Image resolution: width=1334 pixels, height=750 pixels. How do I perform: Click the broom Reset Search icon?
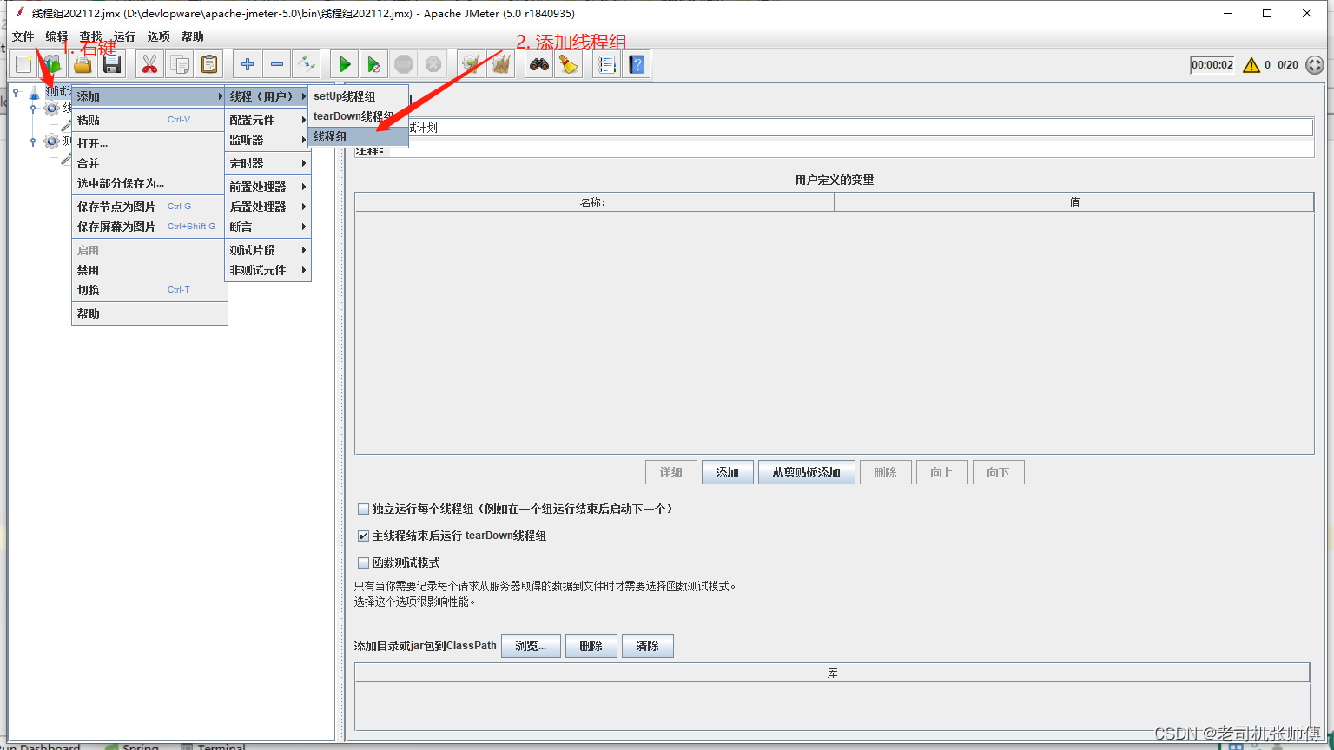(x=569, y=64)
